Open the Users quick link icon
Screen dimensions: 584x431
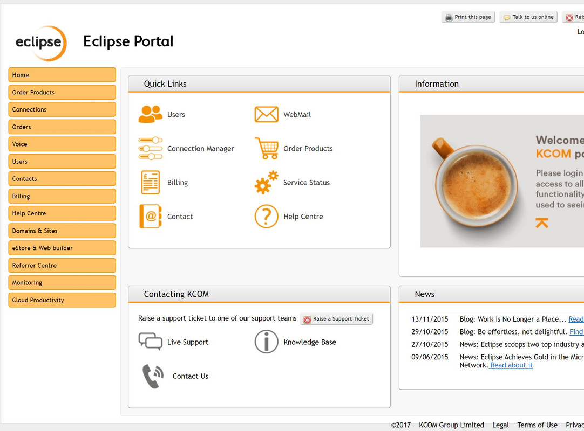click(x=151, y=114)
